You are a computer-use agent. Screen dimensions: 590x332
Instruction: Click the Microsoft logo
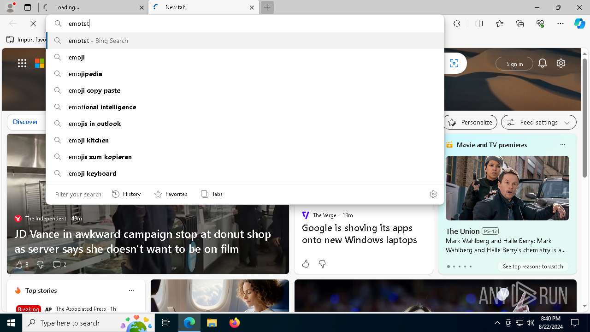[40, 63]
